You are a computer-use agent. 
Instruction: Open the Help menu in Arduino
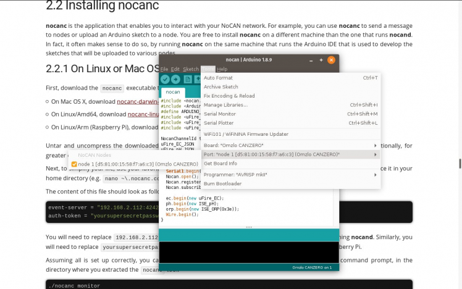tap(222, 69)
